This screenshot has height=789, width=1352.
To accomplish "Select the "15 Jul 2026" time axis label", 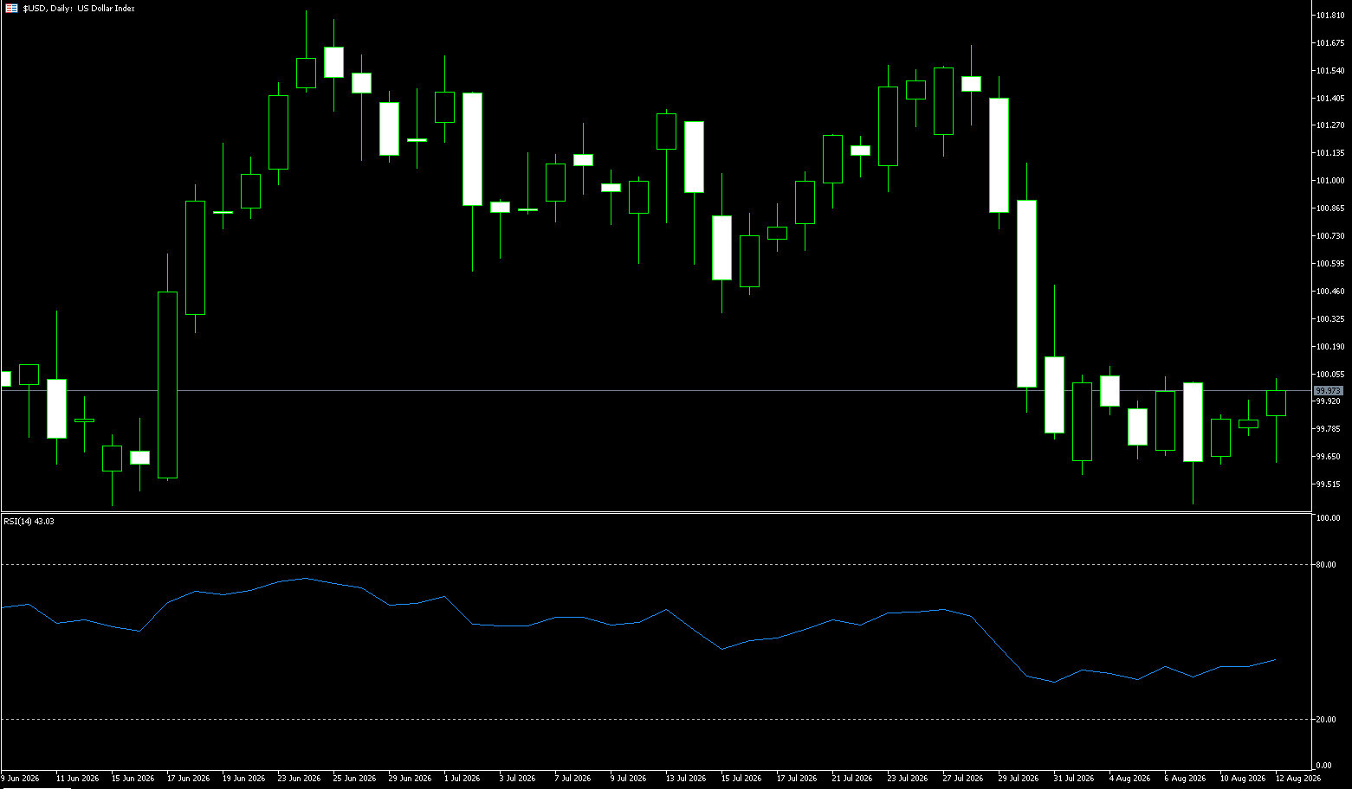I will [741, 779].
